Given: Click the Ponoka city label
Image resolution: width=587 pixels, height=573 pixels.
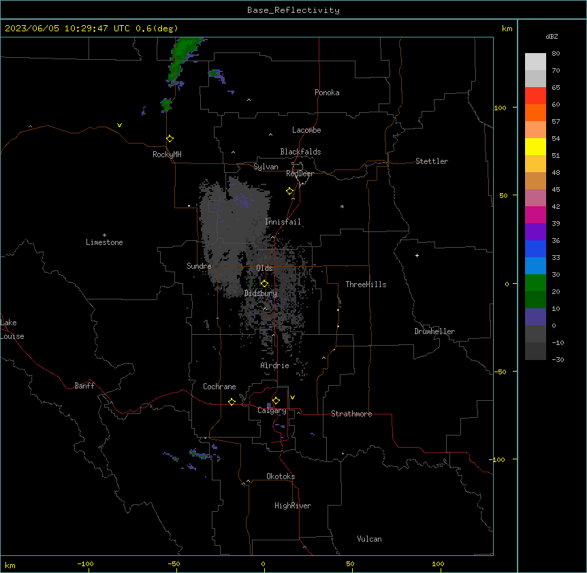Looking at the screenshot, I should point(327,93).
